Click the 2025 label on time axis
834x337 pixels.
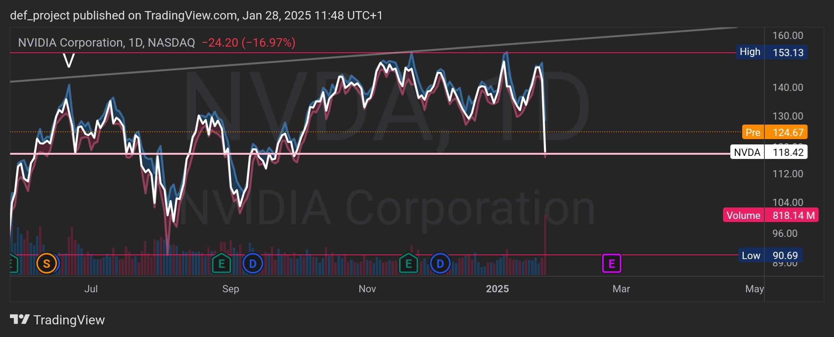click(x=497, y=289)
